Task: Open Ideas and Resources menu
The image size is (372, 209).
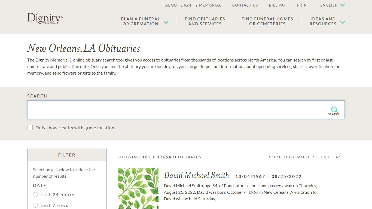Action: point(323,21)
